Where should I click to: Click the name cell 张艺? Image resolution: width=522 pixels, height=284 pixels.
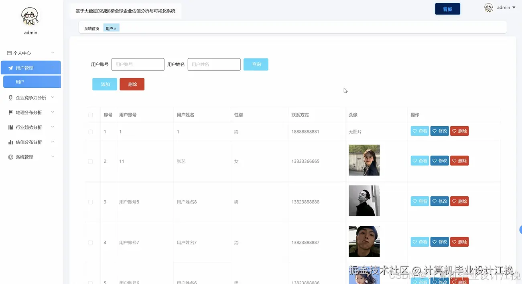181,161
